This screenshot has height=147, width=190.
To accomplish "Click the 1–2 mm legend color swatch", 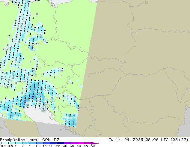I will click(x=19, y=143).
